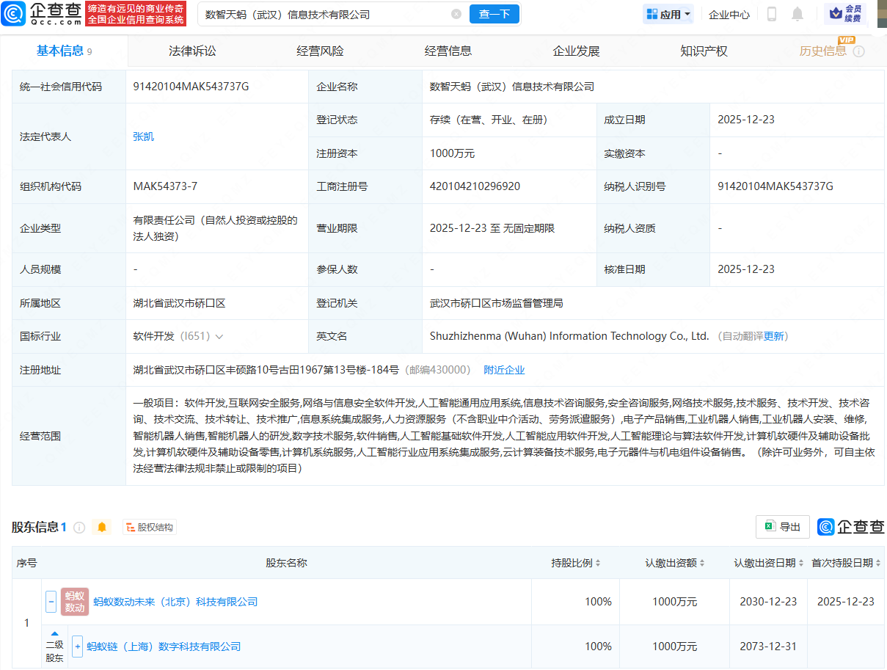Collapse the 蚂蚁数动未来 shareholder row
Screen dimensions: 887x670
[x=51, y=602]
